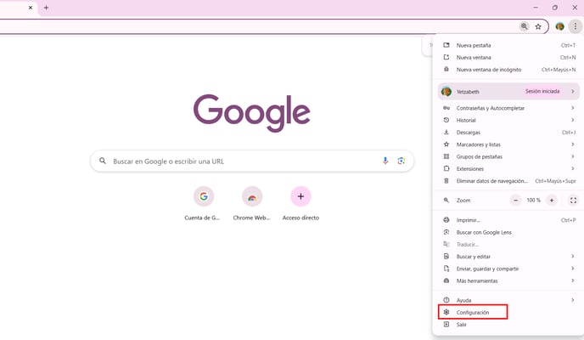Image resolution: width=584 pixels, height=340 pixels.
Task: Increase zoom with the plus button
Action: (552, 201)
